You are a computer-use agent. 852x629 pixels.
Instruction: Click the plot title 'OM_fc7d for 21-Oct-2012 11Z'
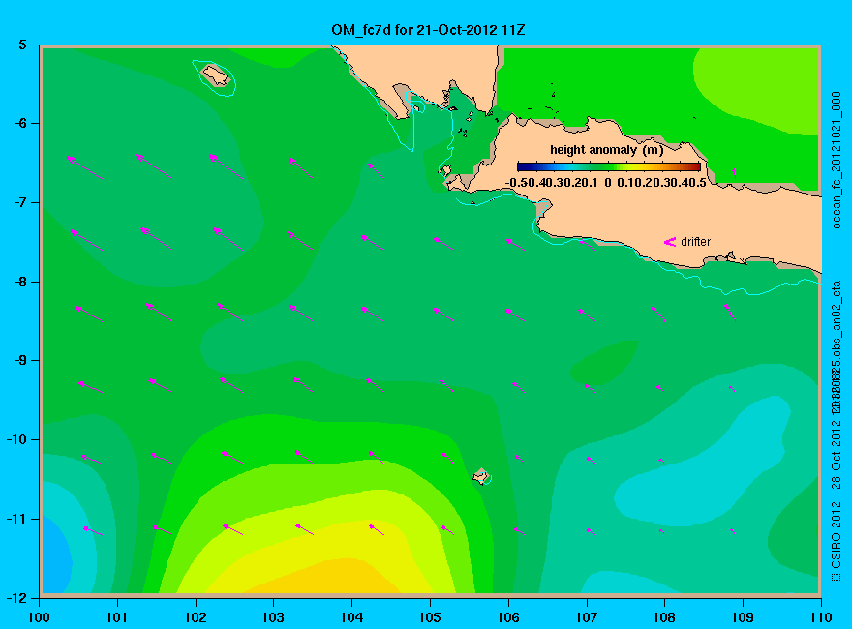[428, 30]
